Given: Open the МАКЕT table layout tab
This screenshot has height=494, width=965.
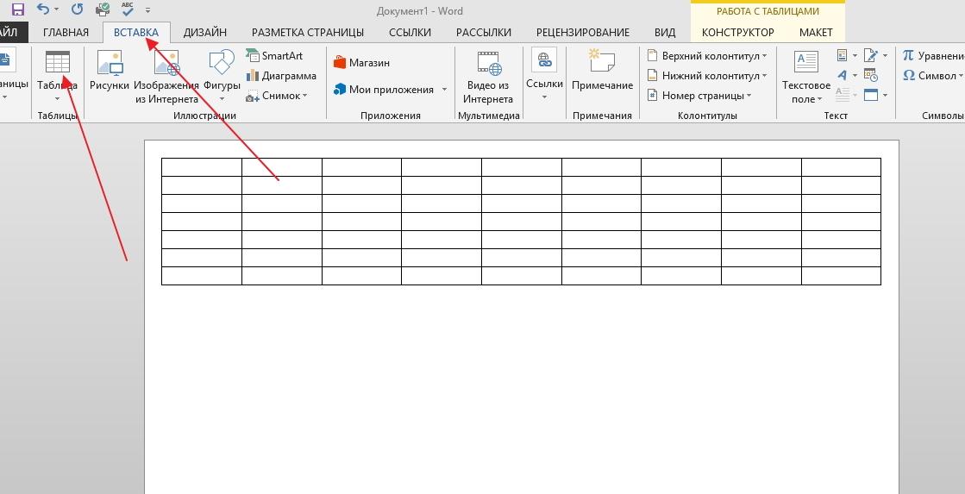Looking at the screenshot, I should click(815, 32).
